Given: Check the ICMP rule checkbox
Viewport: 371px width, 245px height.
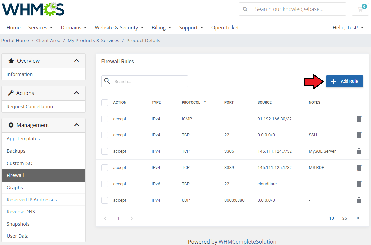Looking at the screenshot, I should click(x=105, y=119).
